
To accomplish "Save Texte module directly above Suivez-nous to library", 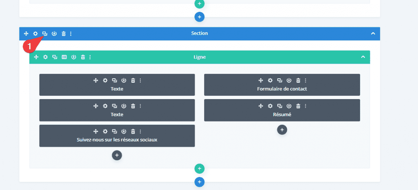I will click(x=124, y=106).
